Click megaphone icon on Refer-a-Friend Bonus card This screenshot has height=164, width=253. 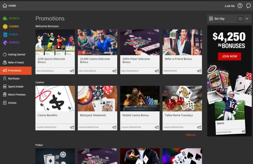(x=199, y=71)
